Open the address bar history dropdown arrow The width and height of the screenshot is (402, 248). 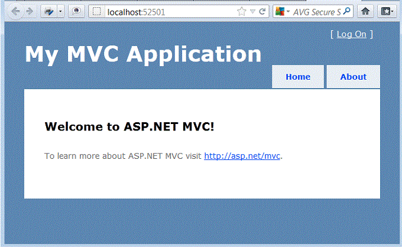(x=252, y=12)
